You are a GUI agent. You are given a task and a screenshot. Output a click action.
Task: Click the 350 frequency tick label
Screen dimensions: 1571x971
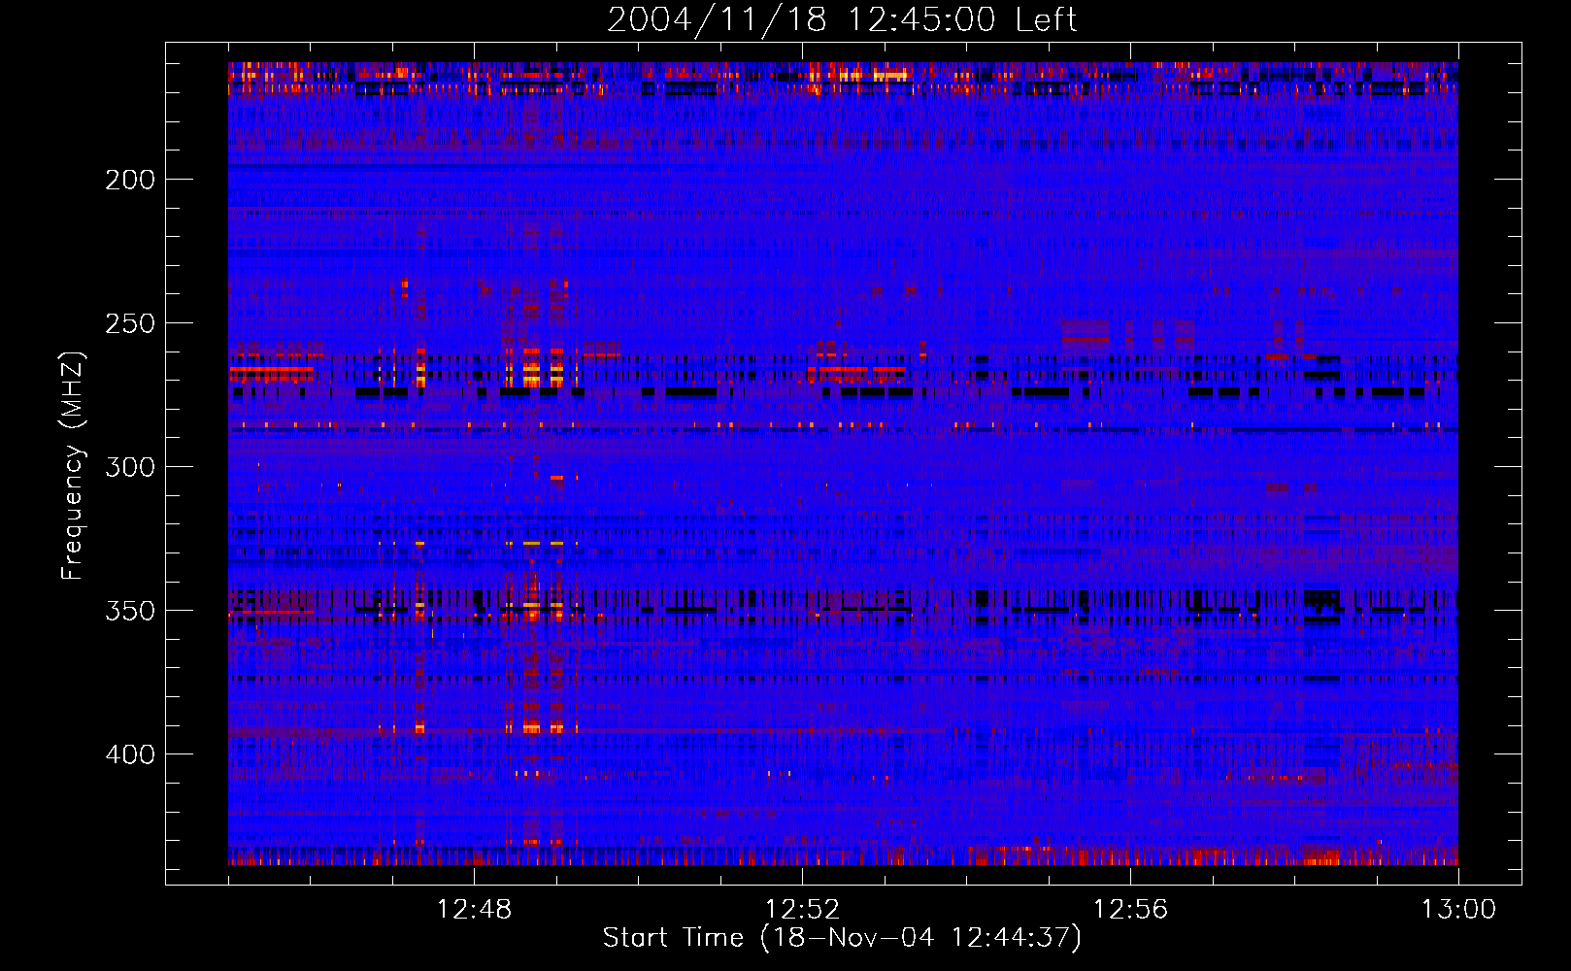(x=130, y=611)
